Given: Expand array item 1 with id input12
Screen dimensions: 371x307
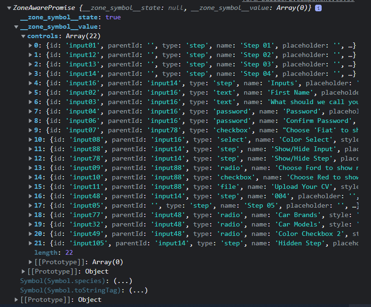Looking at the screenshot, I should click(x=30, y=55).
